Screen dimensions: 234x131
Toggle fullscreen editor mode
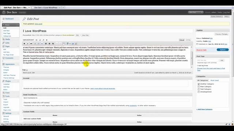tap(73, 44)
